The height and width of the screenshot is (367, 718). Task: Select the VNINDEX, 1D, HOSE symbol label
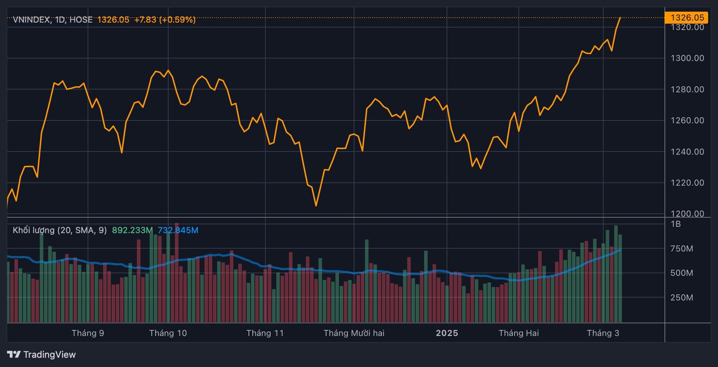pyautogui.click(x=53, y=19)
